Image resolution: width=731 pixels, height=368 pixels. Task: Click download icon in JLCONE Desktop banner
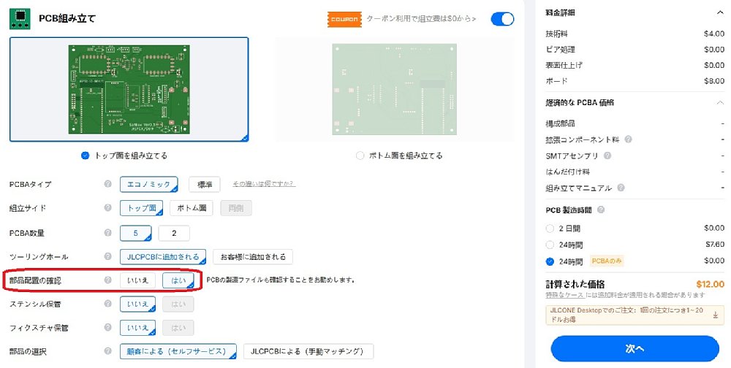[716, 315]
